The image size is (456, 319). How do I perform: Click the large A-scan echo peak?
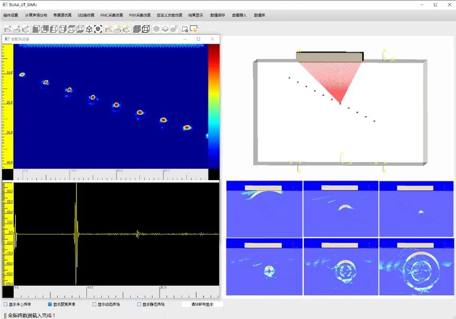click(76, 234)
